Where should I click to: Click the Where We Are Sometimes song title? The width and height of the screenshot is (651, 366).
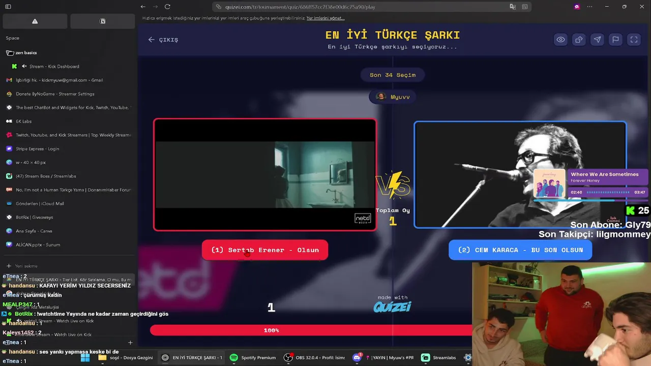coord(604,174)
